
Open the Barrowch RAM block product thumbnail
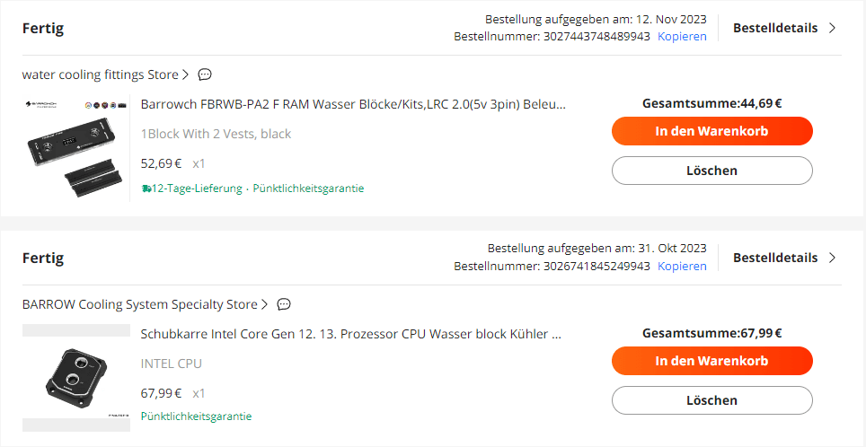(75, 146)
